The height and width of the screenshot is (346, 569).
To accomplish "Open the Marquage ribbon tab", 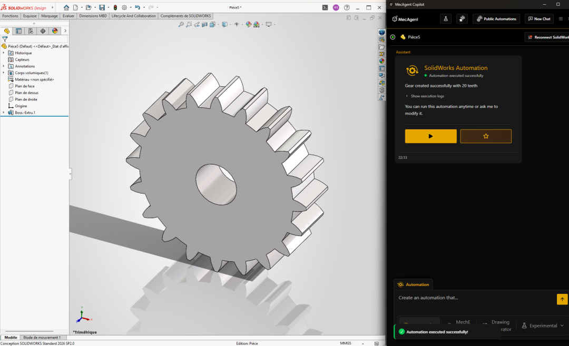I will pos(50,16).
